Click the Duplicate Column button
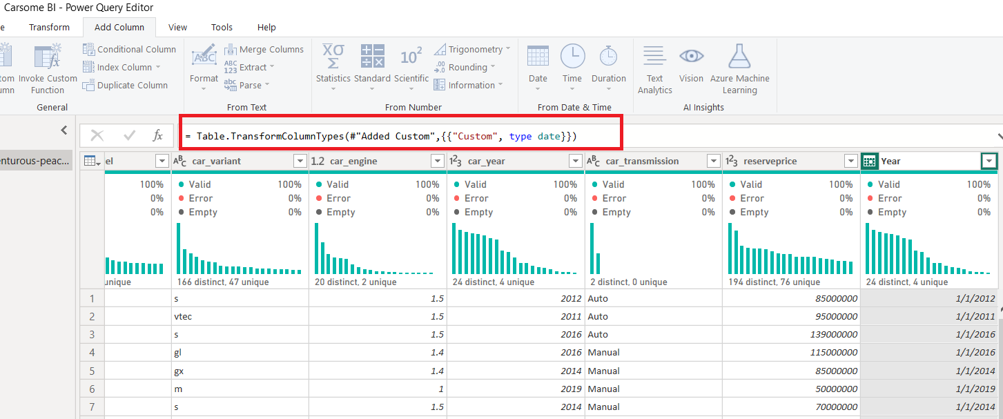Screen dimensions: 1003x419 coord(125,85)
